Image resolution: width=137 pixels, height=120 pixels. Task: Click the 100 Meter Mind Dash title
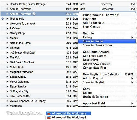[x=23, y=52]
